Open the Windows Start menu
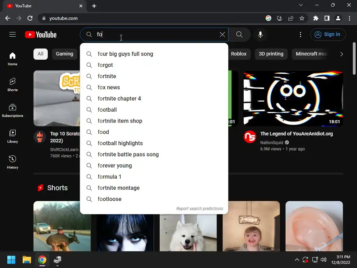This screenshot has width=357, height=268. tap(11, 260)
